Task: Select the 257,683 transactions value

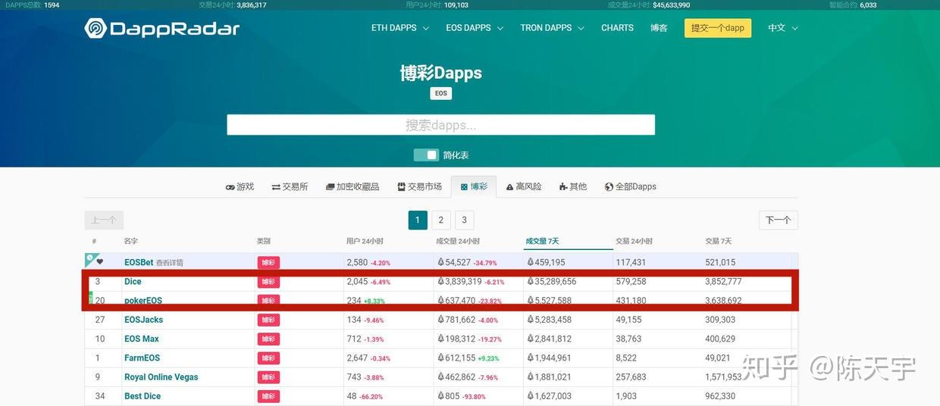Action: (x=631, y=377)
